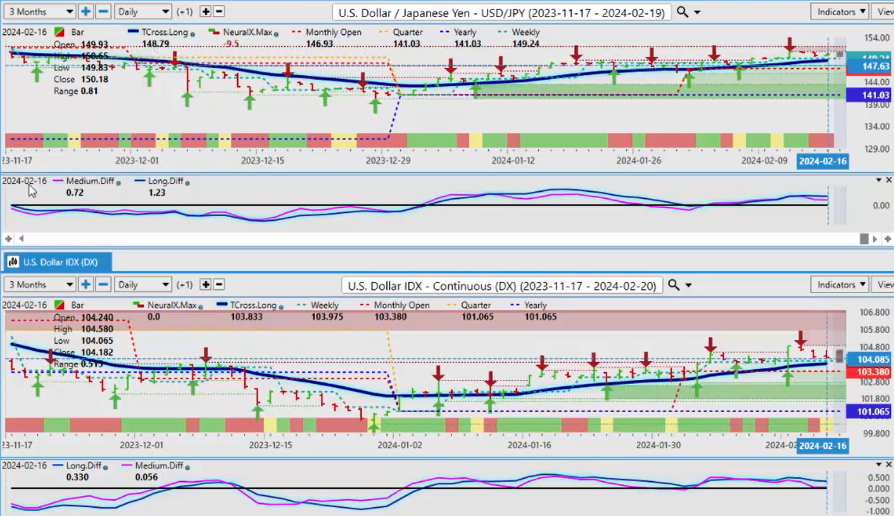This screenshot has height=516, width=894.
Task: Click the USD/JPY chart title field
Action: 501,12
